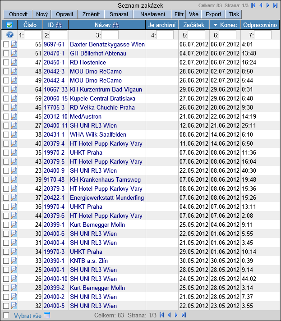Click the Nový toolbar button
This screenshot has width=281, height=321.
42,14
